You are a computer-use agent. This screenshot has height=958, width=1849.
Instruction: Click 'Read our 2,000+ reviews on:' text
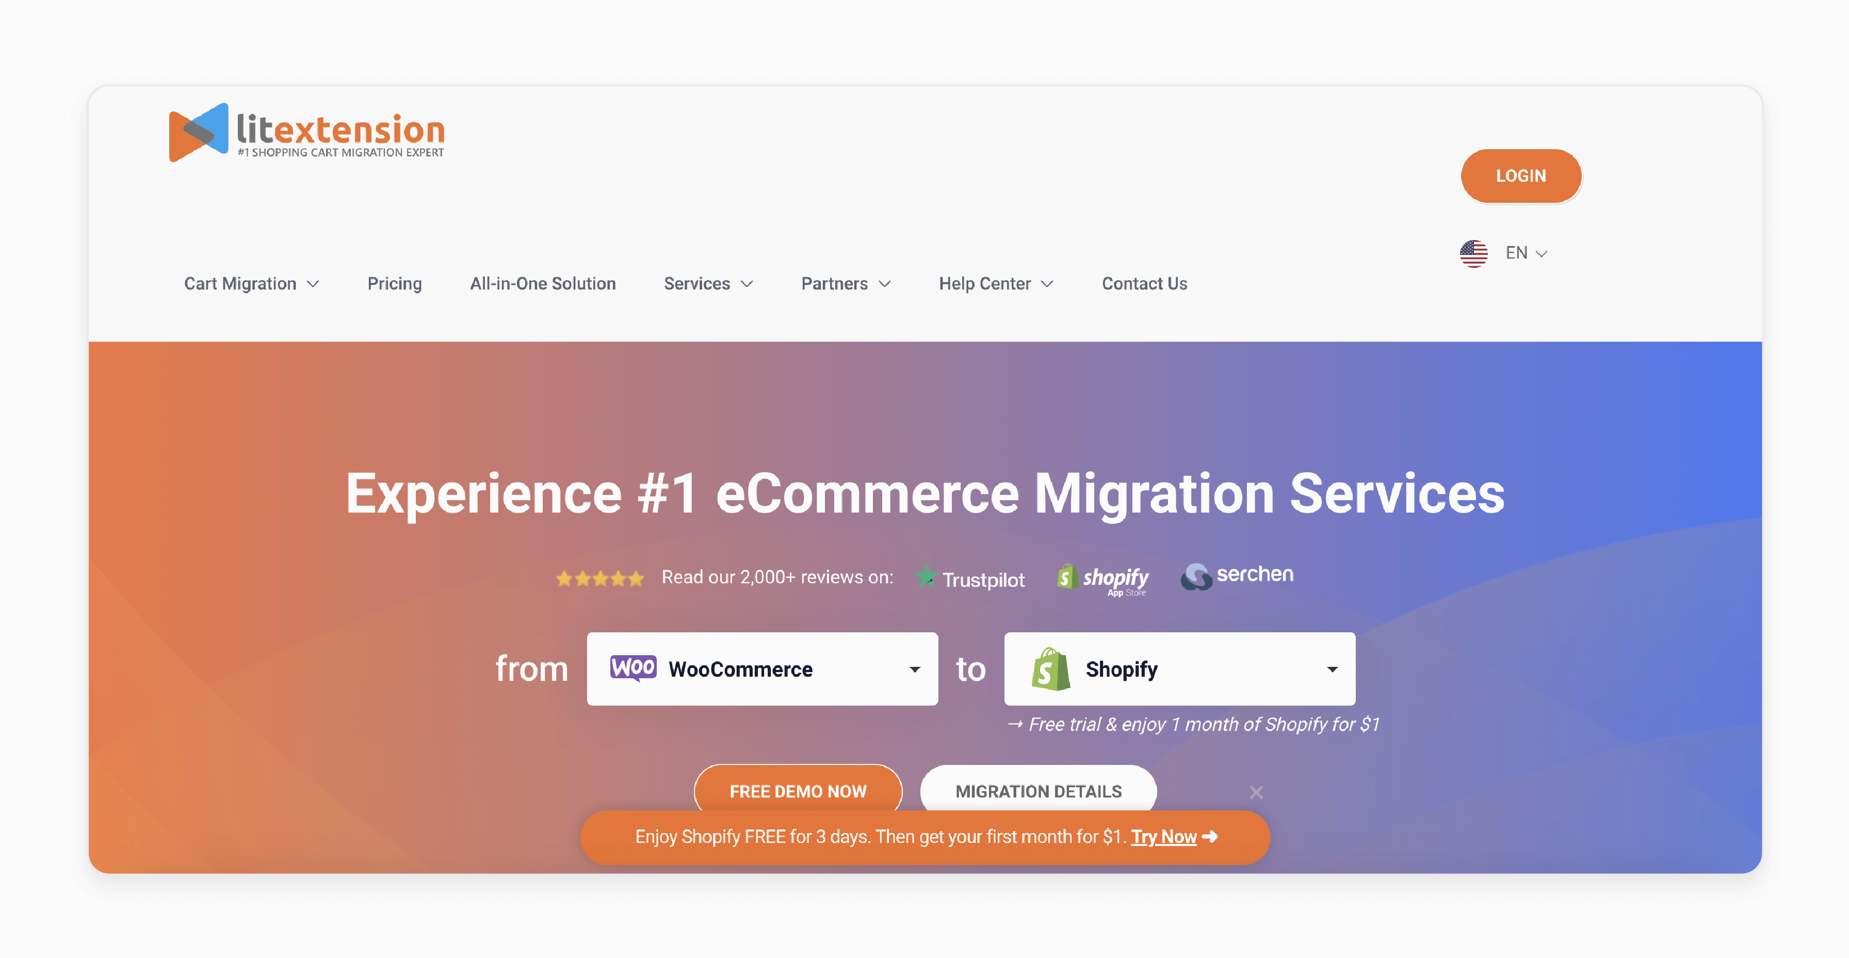point(777,577)
